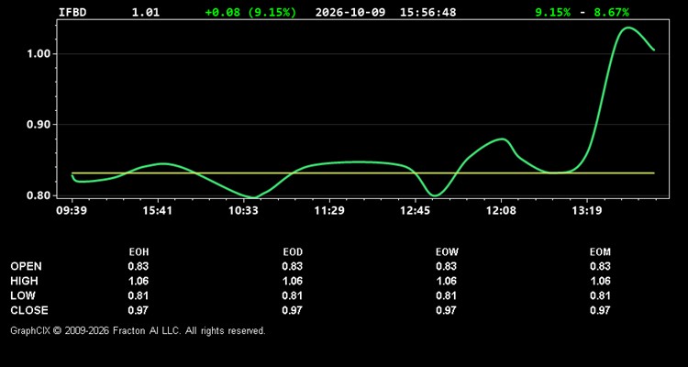Click the EOM open value 0.83
This screenshot has height=367, width=688.
coord(600,266)
